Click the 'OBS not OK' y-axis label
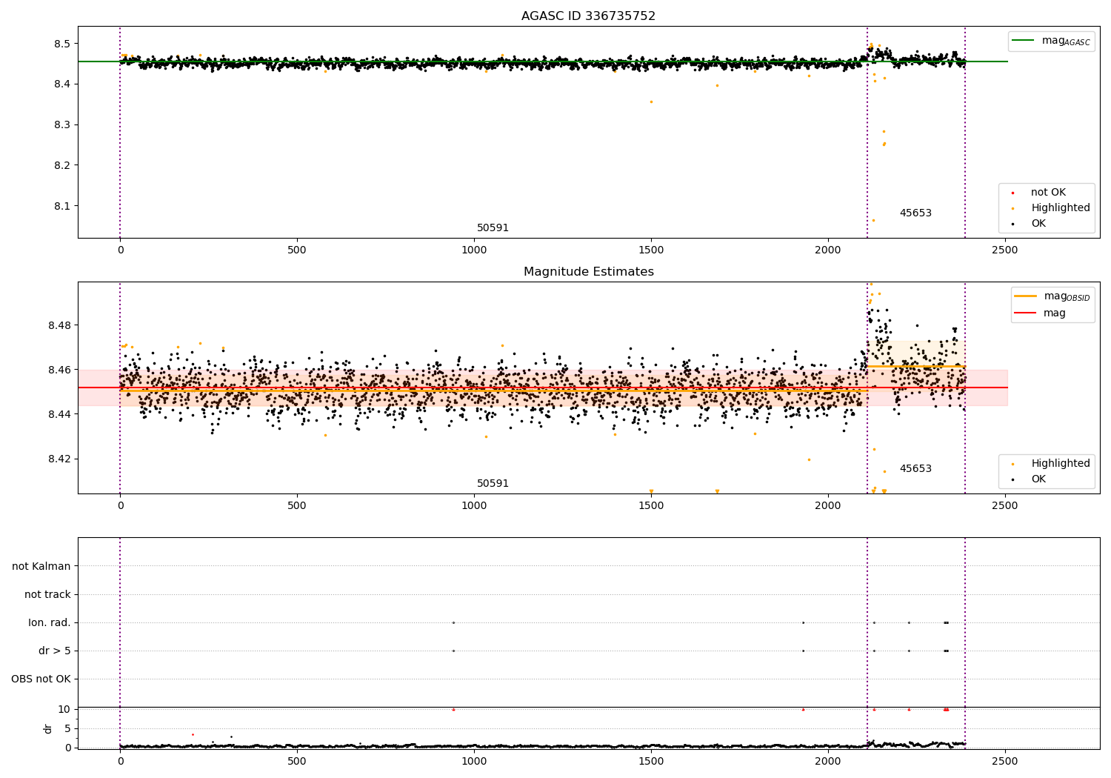This screenshot has width=1111, height=778. (x=41, y=679)
